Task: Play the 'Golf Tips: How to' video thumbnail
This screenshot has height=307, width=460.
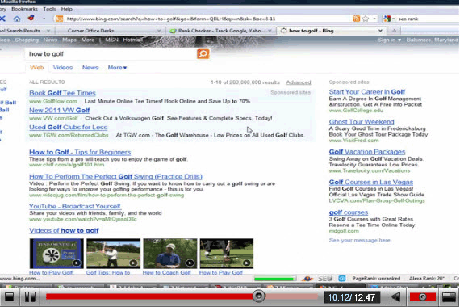Action: click(x=113, y=254)
